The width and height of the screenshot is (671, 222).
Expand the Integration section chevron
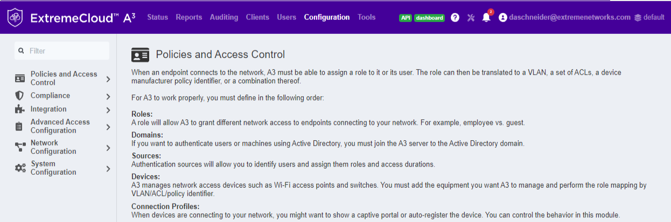click(x=108, y=110)
